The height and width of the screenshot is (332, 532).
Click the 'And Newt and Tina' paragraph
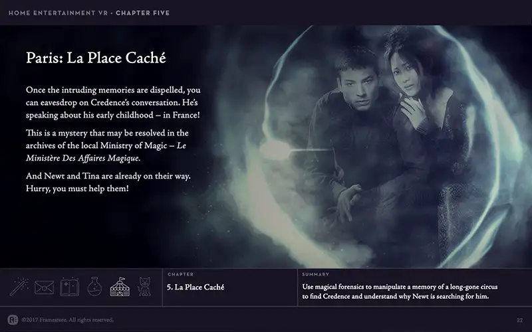[108, 182]
